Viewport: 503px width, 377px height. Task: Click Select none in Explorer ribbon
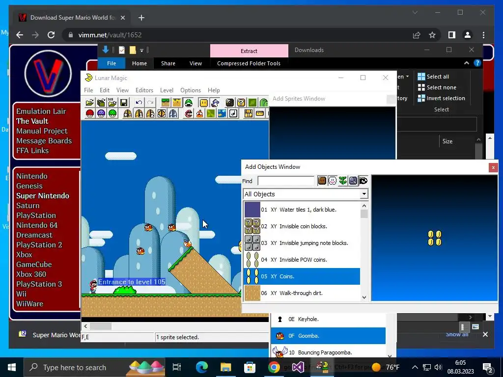(437, 87)
